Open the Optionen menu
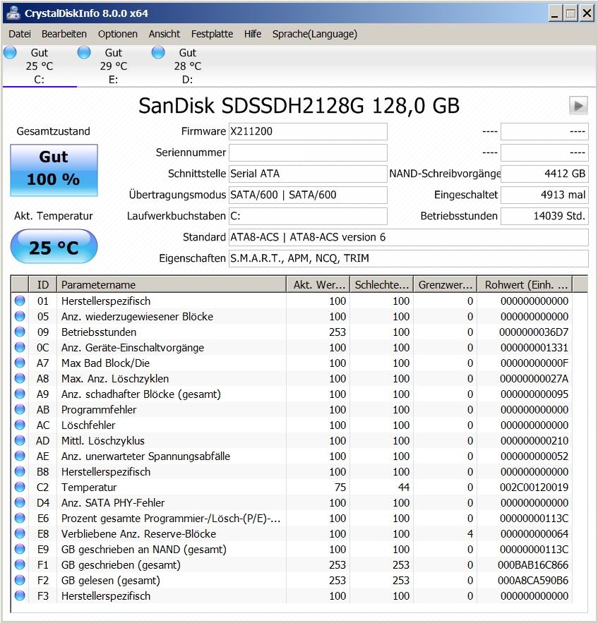Viewport: 598px width, 623px height. coord(118,34)
